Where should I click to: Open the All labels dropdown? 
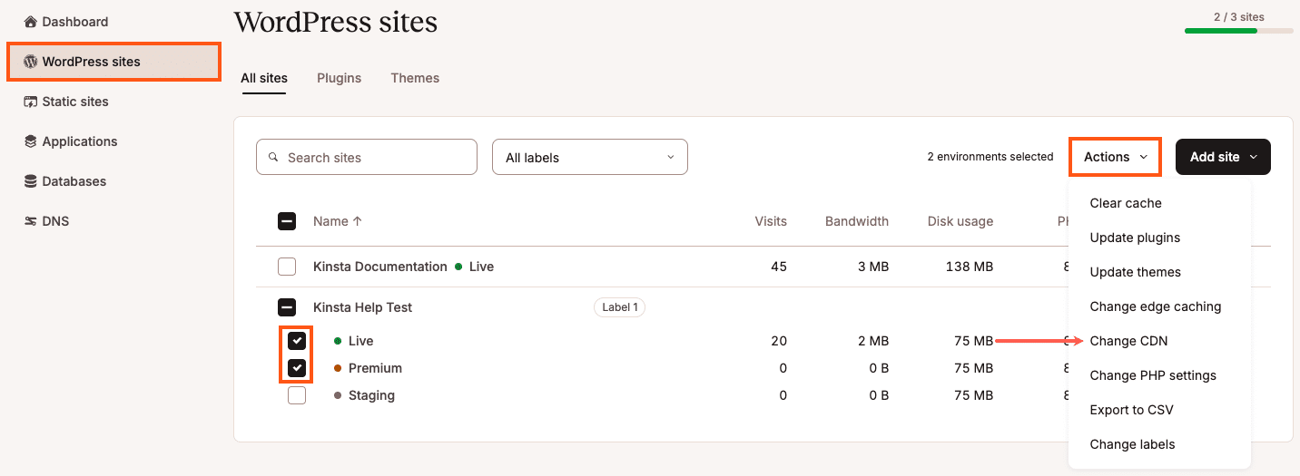point(589,157)
